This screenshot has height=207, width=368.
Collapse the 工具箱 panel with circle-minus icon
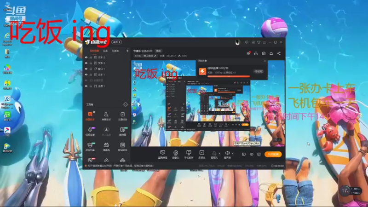(125, 104)
